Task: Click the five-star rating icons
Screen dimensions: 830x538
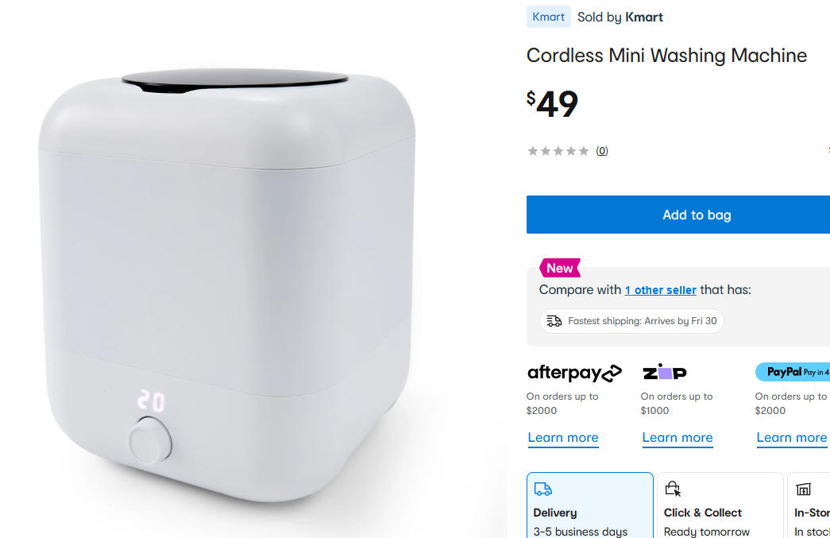Action: 558,151
